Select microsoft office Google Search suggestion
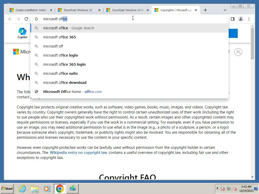Screen dimensions: 259x194 (130, 28)
